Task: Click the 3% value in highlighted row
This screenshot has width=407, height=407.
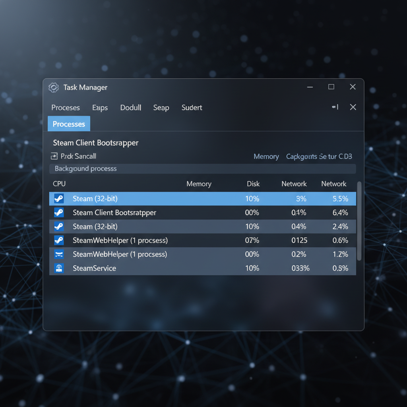Action: pos(301,199)
